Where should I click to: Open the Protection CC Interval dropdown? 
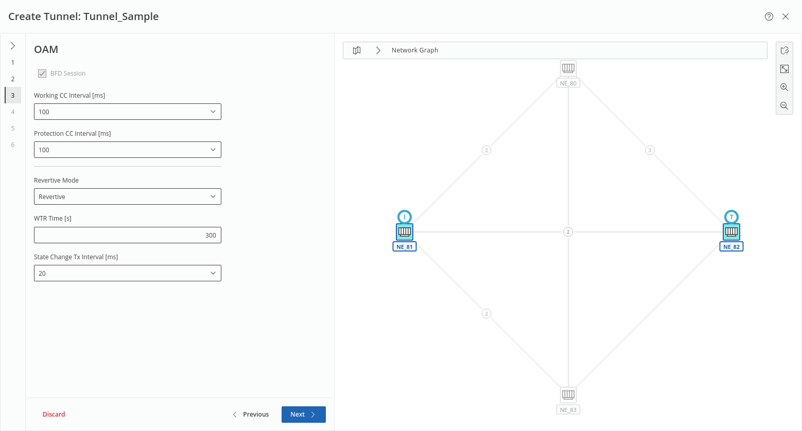(128, 150)
